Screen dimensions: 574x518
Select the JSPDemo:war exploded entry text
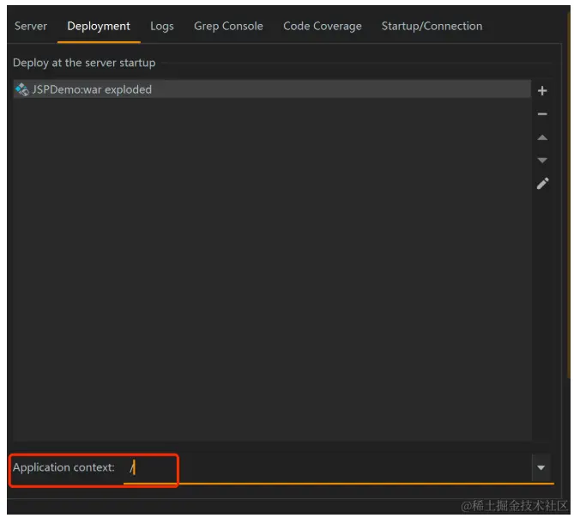tap(92, 89)
